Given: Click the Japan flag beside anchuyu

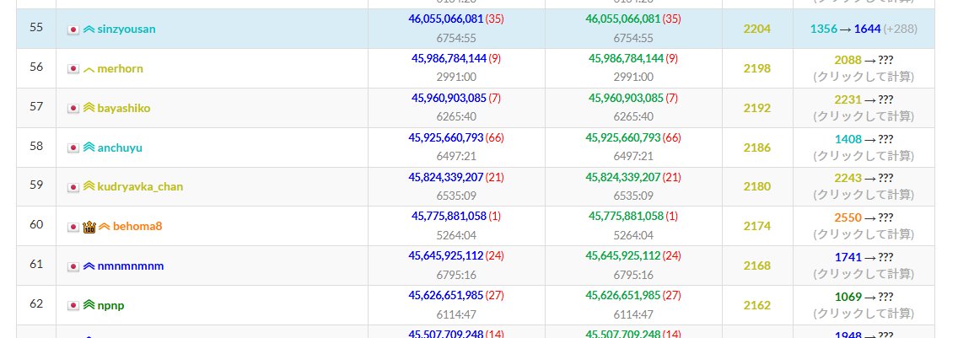Looking at the screenshot, I should click(73, 148).
